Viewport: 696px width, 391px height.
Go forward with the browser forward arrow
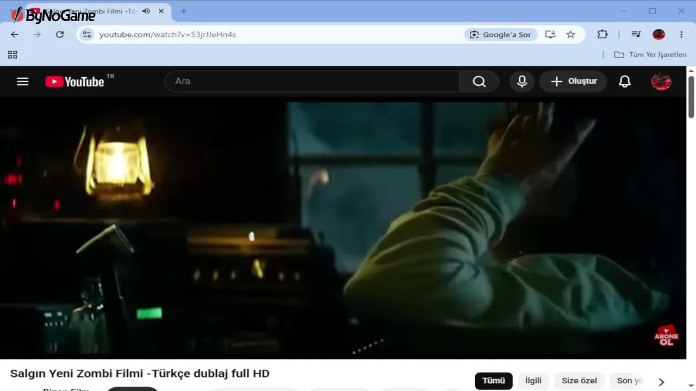37,34
